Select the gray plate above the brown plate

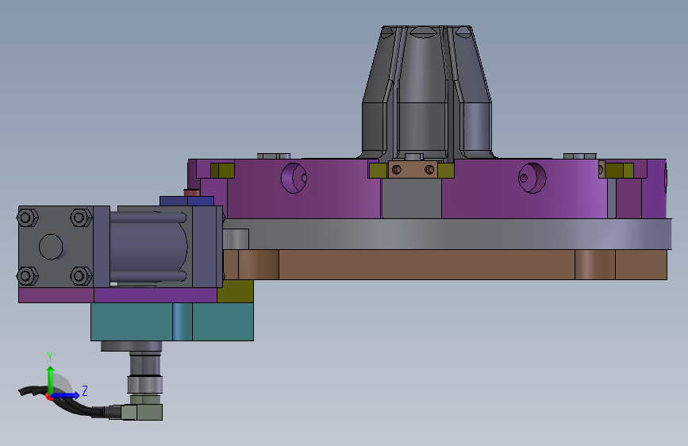[448, 234]
